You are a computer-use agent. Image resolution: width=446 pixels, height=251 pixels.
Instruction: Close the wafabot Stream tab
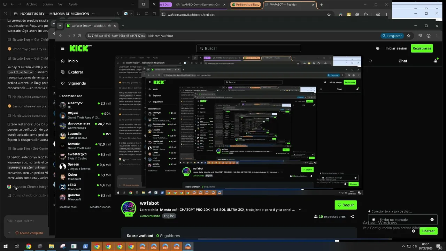pyautogui.click(x=115, y=26)
